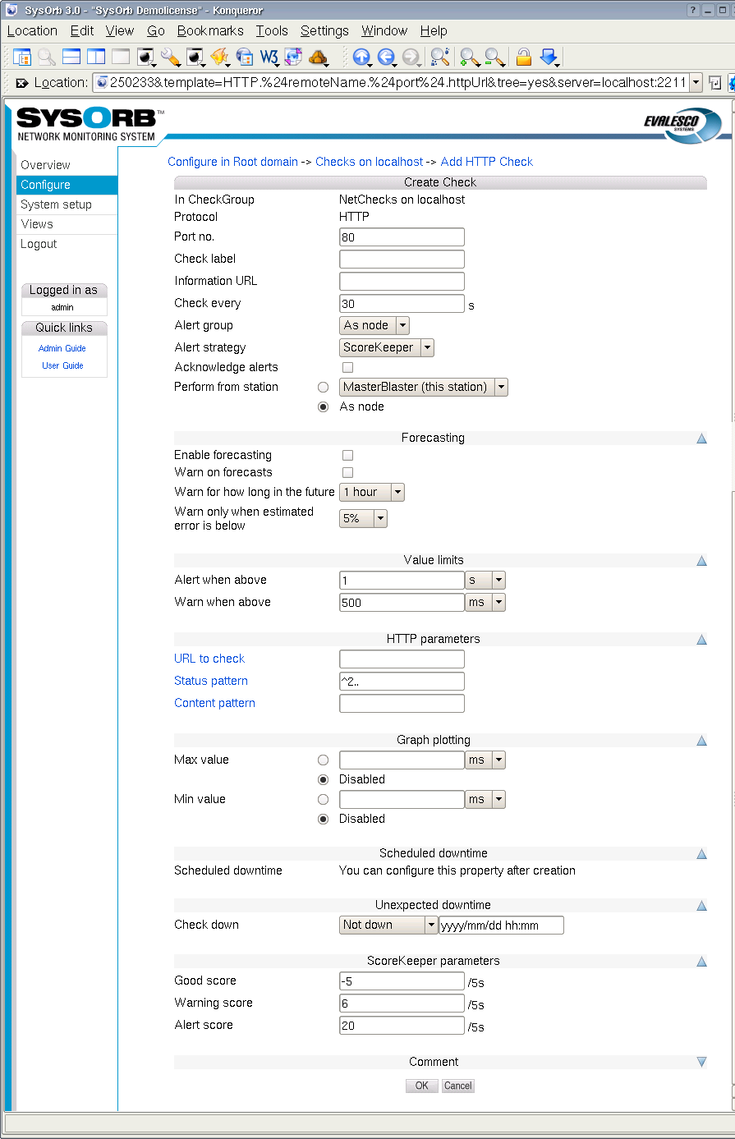Click the Evalesco Systems logo
Screen dimensions: 735x1139
682,126
